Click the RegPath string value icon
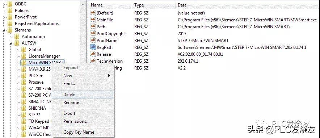 coord(93,47)
